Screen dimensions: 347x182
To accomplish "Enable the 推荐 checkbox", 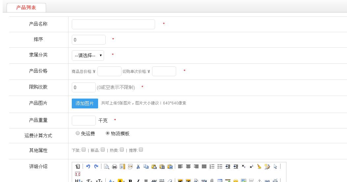I will pyautogui.click(x=141, y=150).
